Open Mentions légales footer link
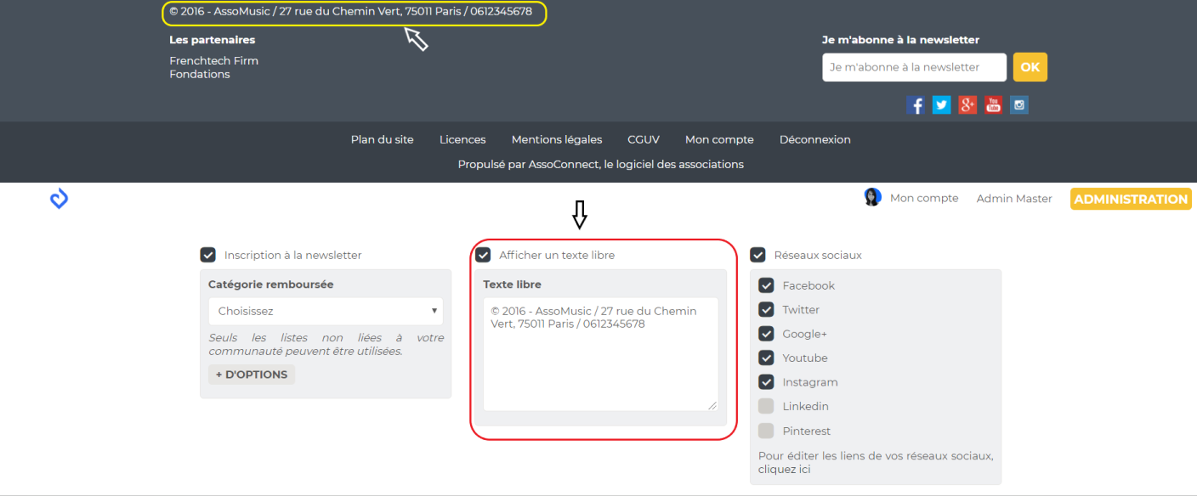 click(557, 139)
